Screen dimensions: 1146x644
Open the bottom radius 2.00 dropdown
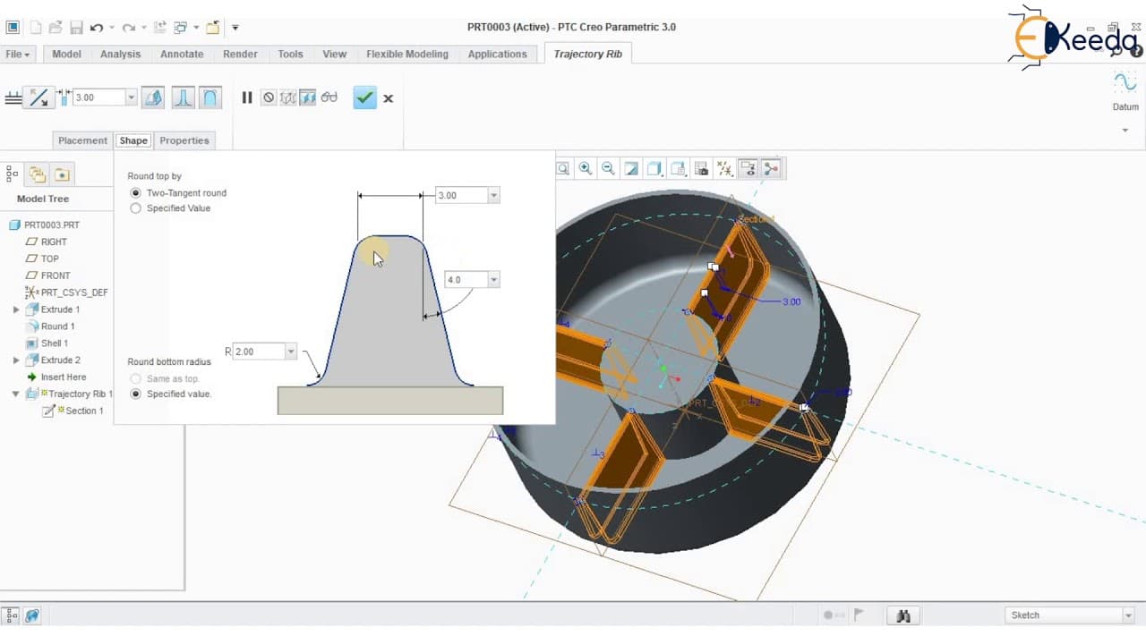pos(290,352)
